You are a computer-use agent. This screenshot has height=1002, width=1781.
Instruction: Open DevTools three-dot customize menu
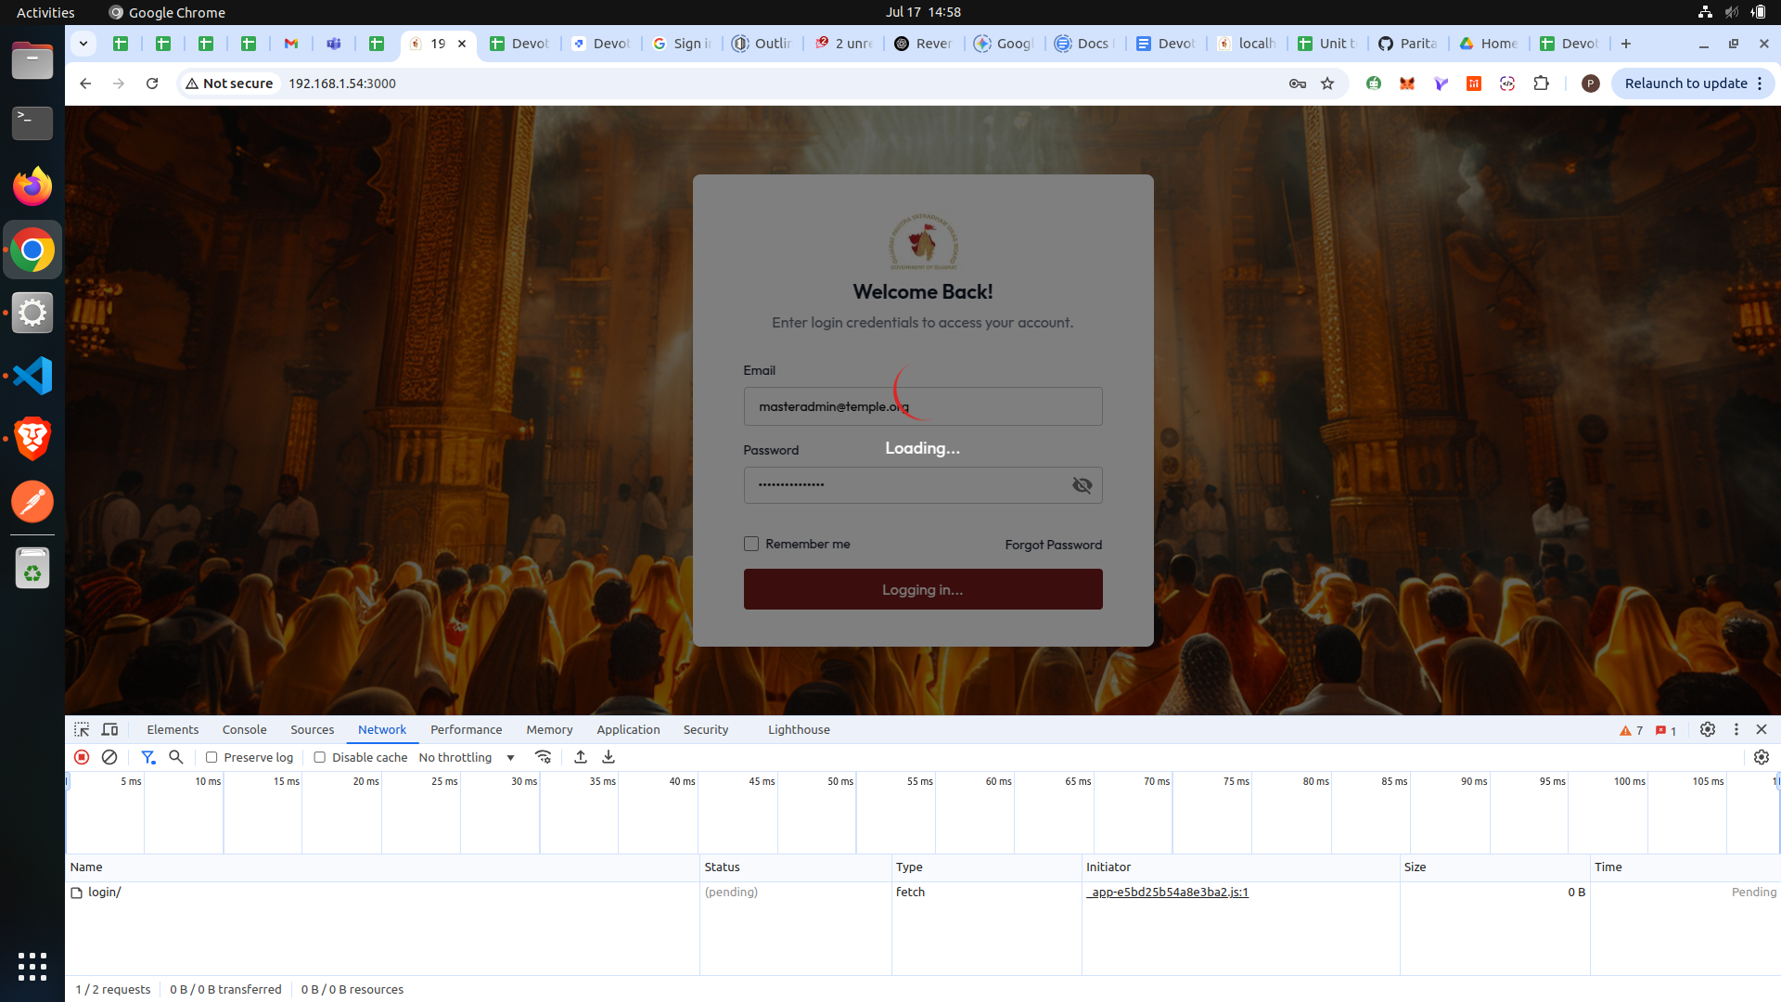pos(1736,730)
